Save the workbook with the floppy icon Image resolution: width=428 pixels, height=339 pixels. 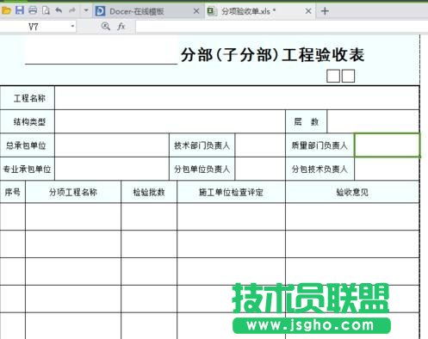20,10
